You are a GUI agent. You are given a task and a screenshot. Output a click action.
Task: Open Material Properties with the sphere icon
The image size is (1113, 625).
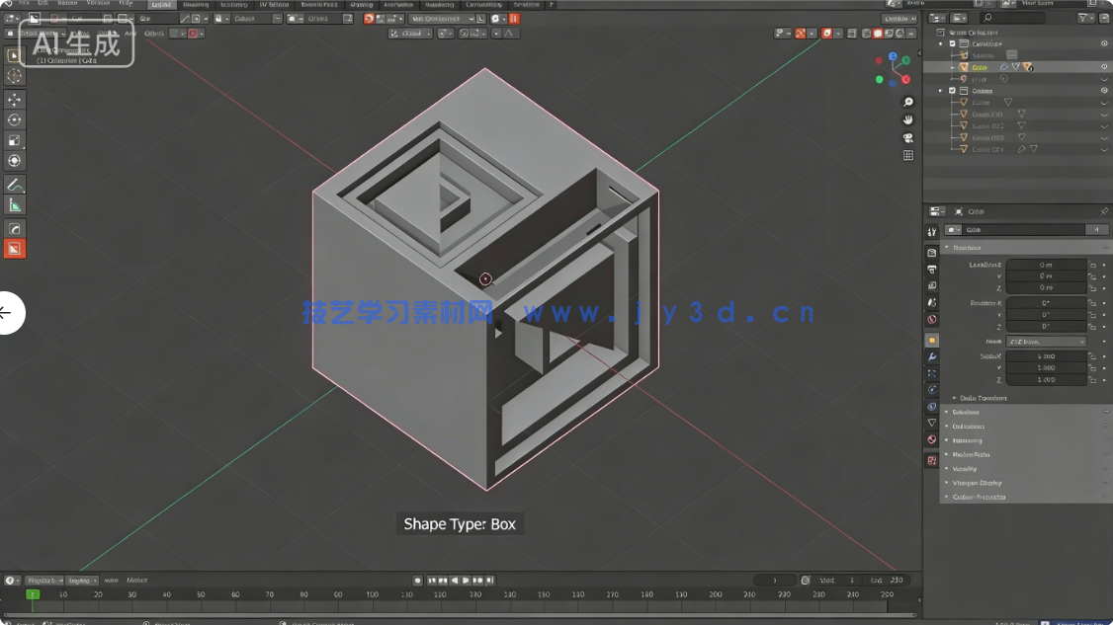930,439
